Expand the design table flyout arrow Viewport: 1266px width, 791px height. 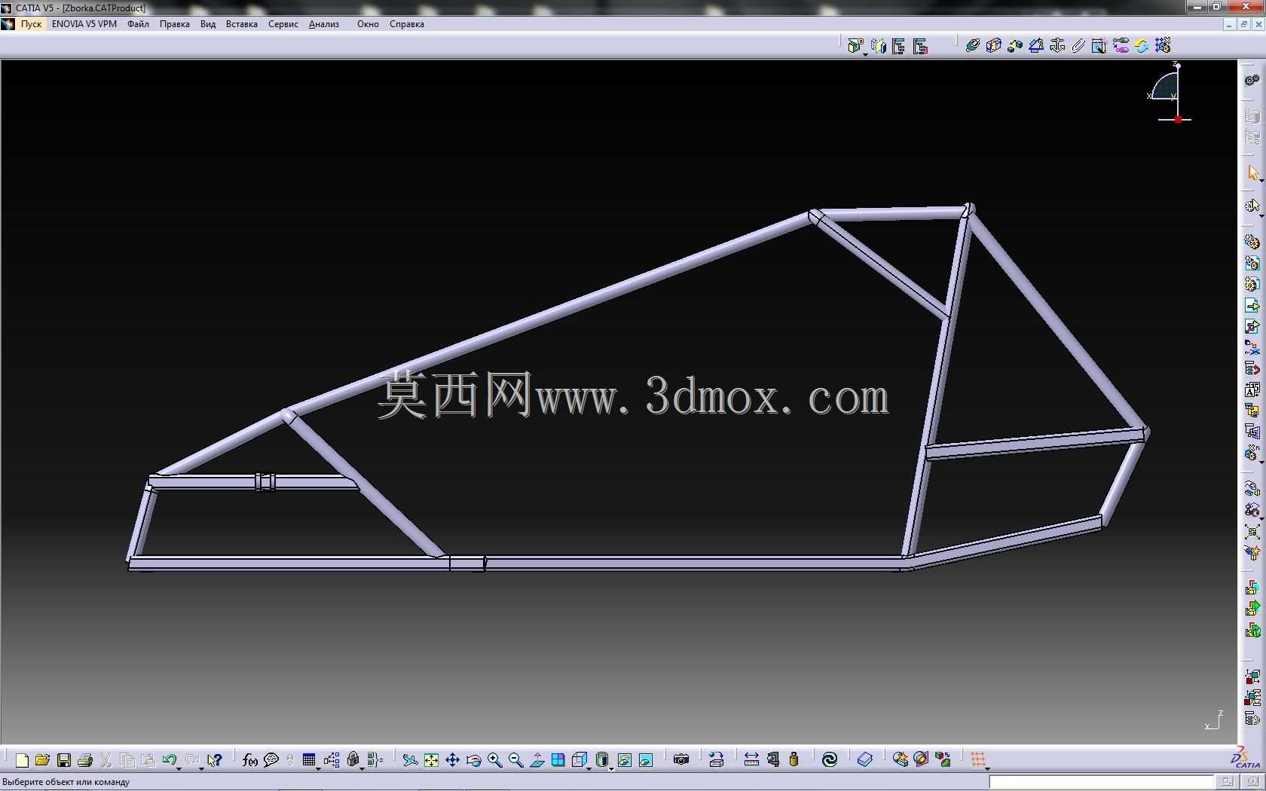click(x=319, y=768)
